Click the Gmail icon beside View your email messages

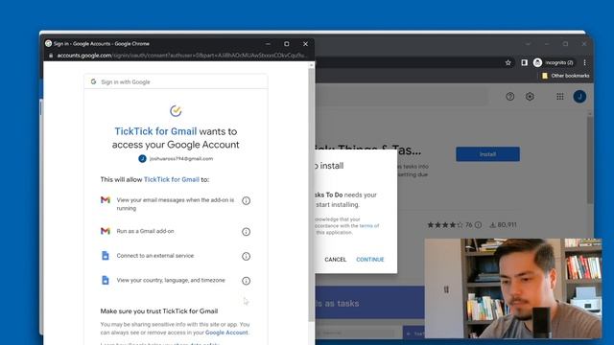click(x=106, y=200)
